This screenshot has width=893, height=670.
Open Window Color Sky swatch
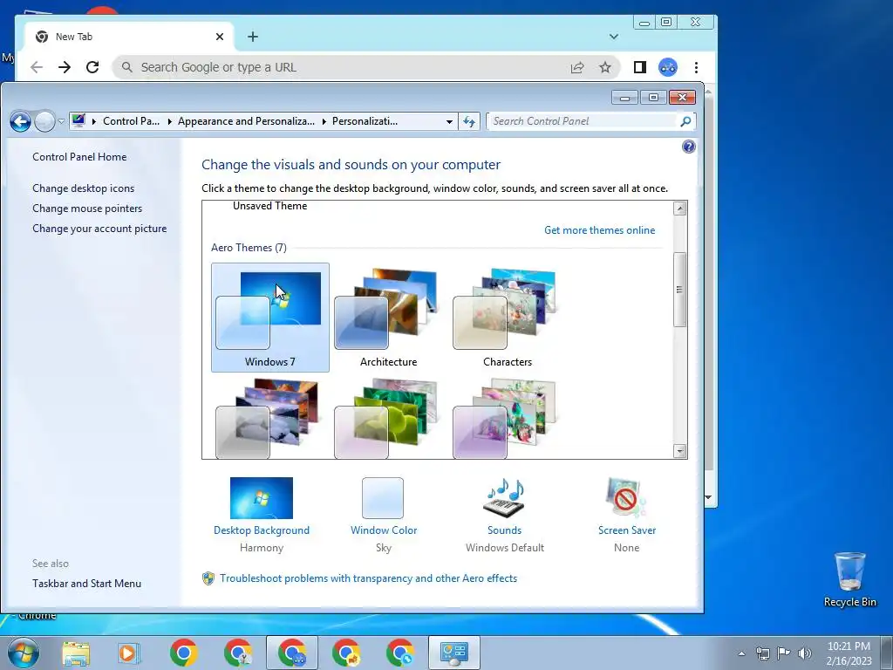(383, 498)
